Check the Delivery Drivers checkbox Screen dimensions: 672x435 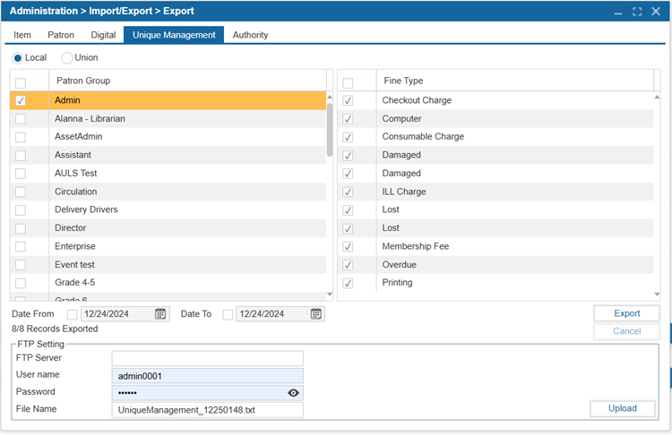click(x=21, y=210)
